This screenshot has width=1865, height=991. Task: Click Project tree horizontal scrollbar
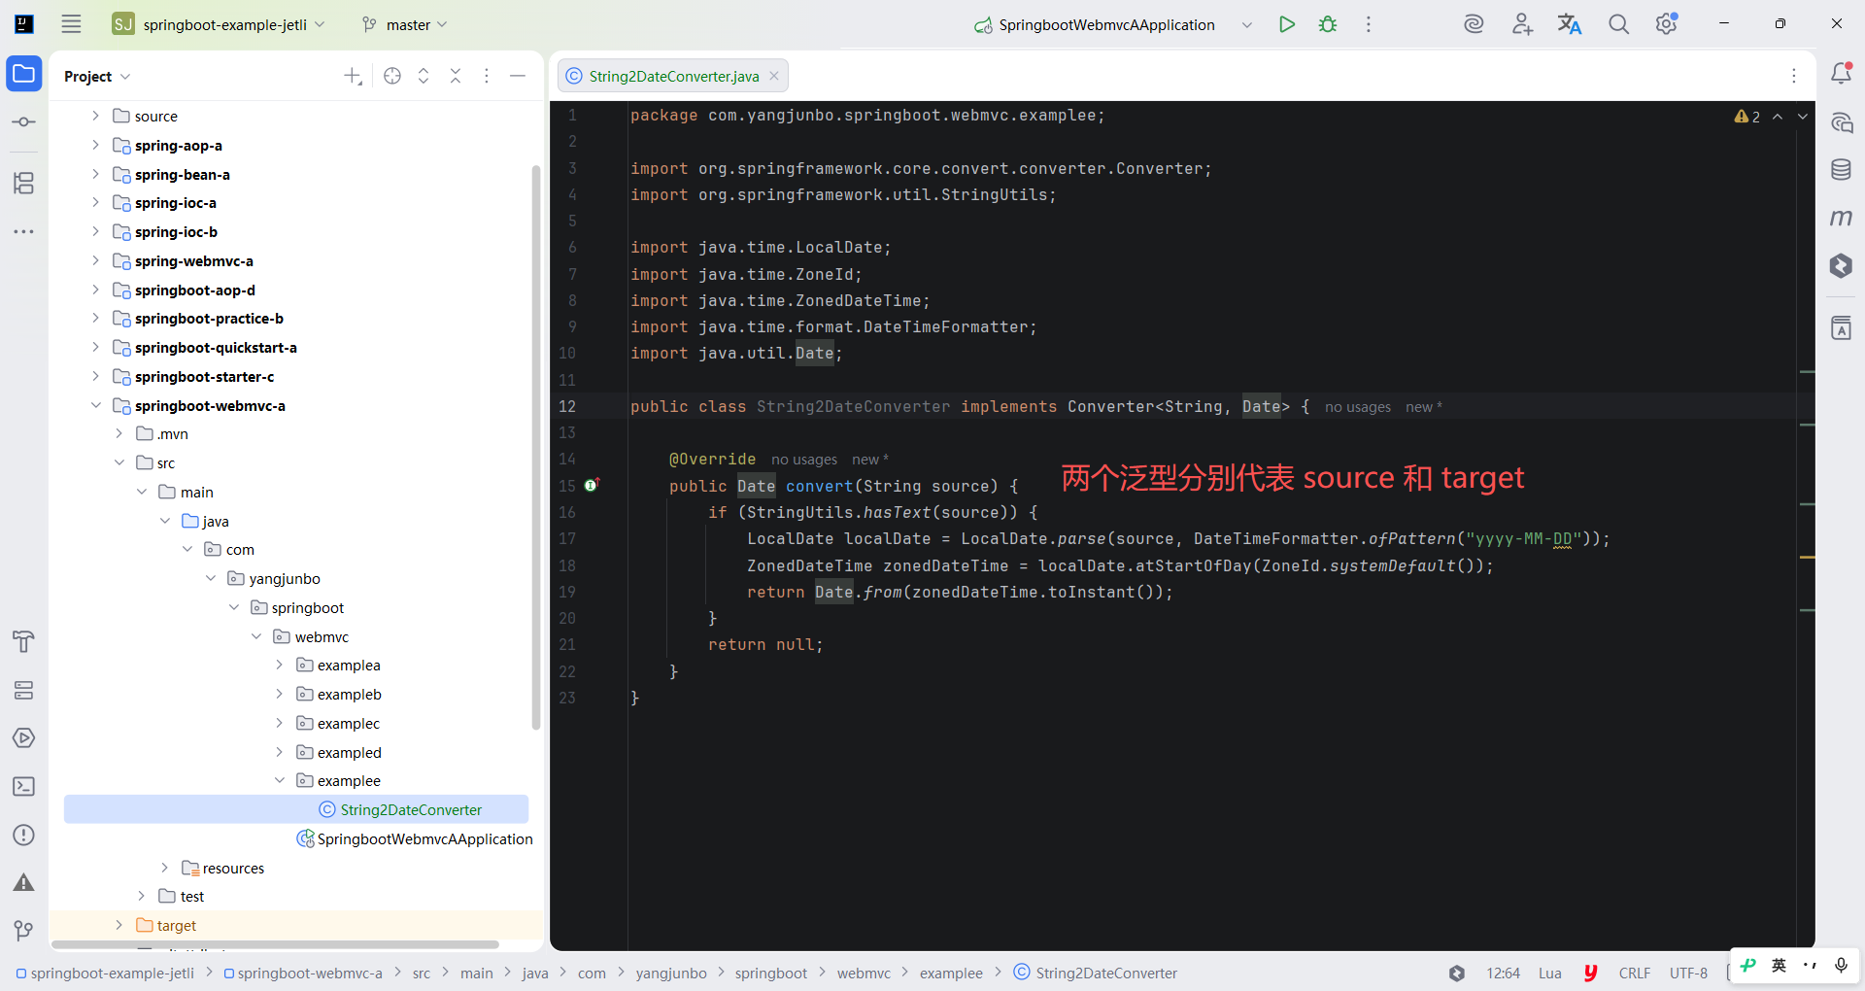tap(276, 944)
